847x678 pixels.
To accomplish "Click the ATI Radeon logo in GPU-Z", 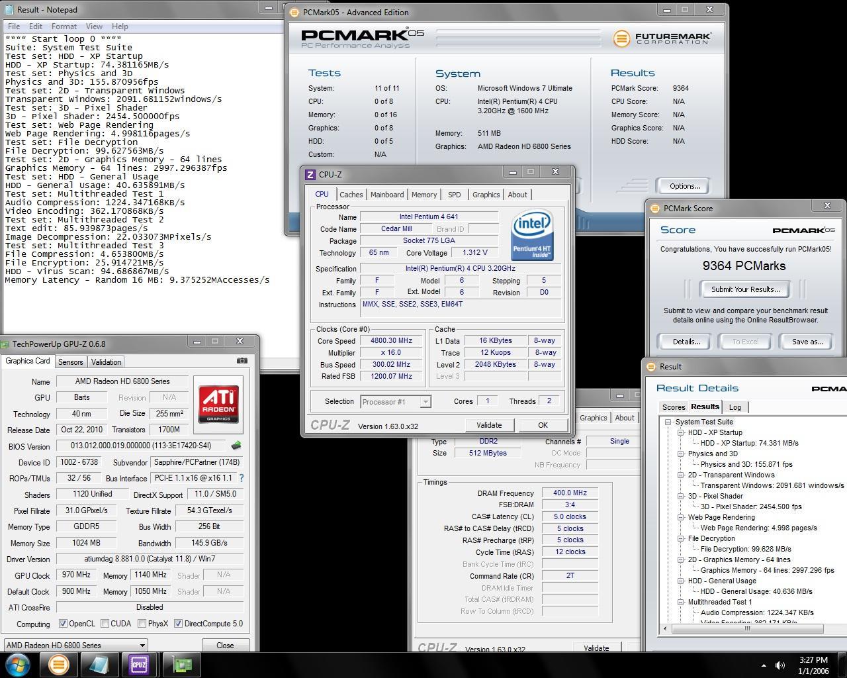I will [218, 404].
